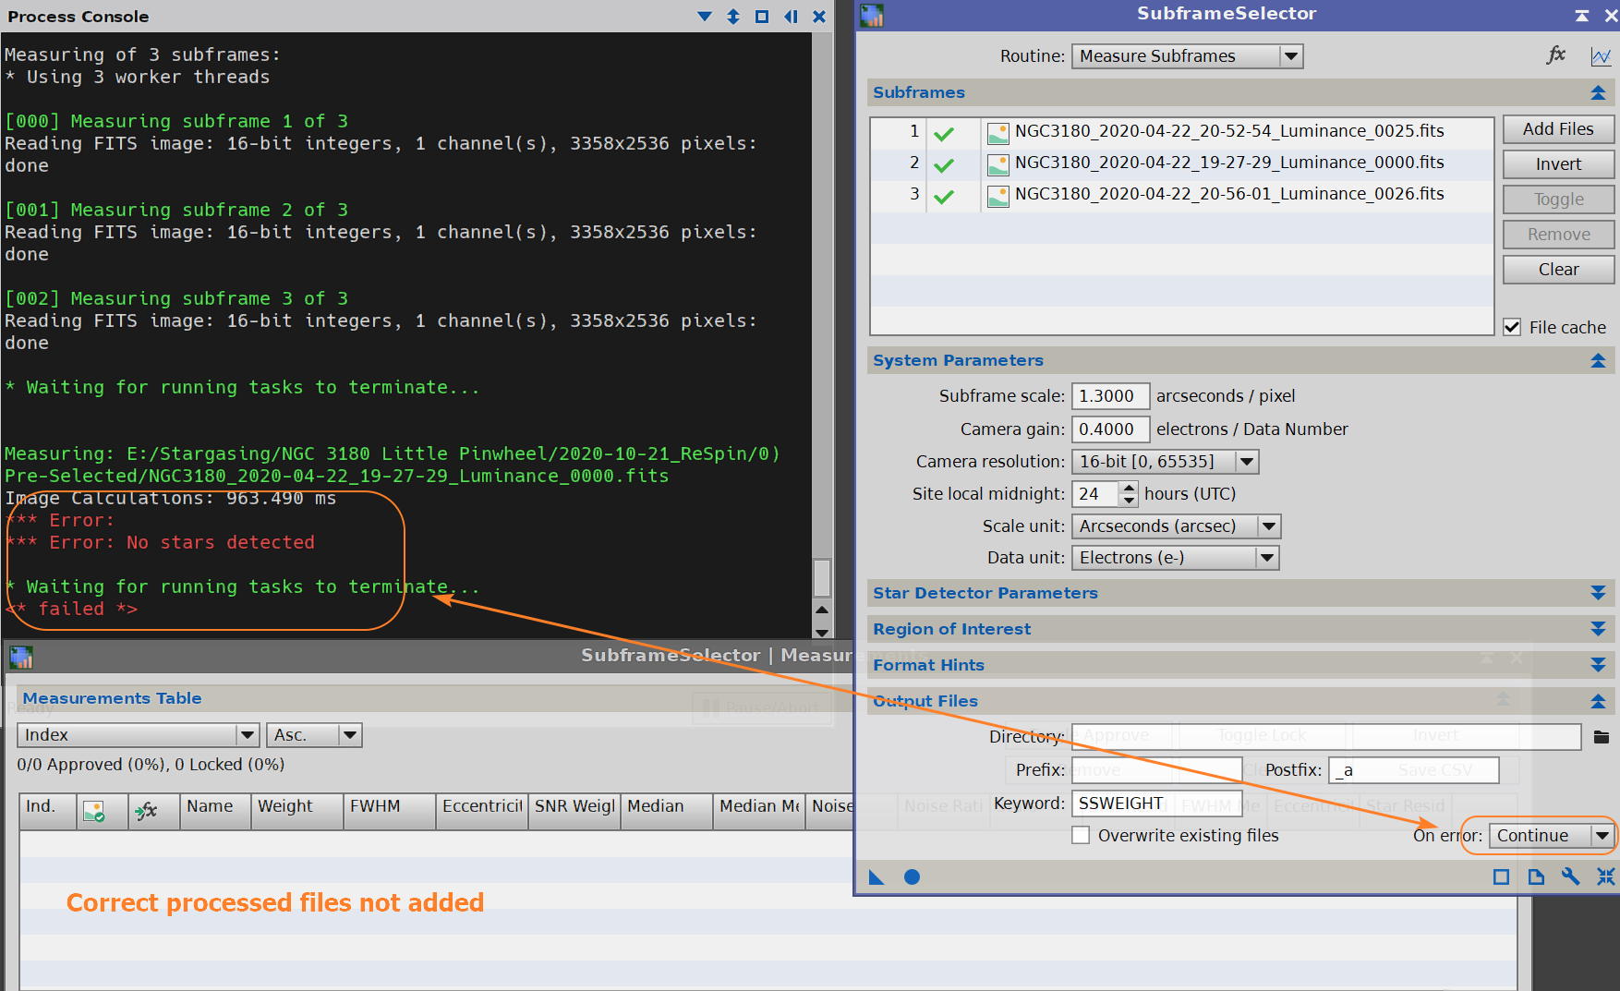This screenshot has height=991, width=1620.
Task: Browse output directory with folder icon
Action: click(1602, 736)
